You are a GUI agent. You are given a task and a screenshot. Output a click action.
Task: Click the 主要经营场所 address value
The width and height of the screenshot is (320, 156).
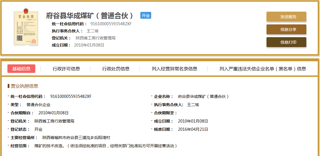tap(76, 138)
